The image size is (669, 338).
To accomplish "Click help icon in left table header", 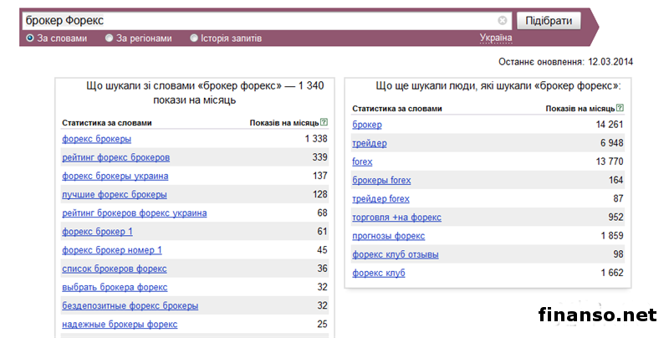I will (324, 122).
